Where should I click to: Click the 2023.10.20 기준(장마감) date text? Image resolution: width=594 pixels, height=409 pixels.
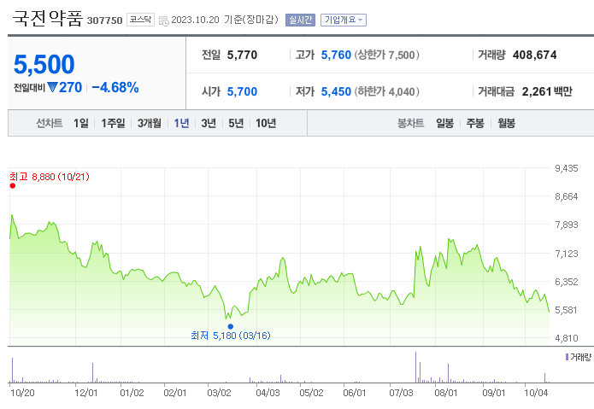point(225,20)
